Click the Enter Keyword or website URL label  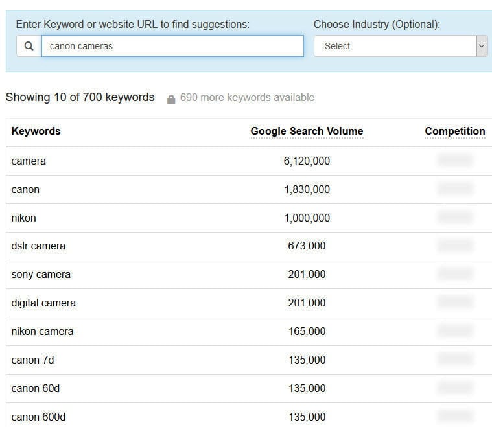tap(133, 24)
